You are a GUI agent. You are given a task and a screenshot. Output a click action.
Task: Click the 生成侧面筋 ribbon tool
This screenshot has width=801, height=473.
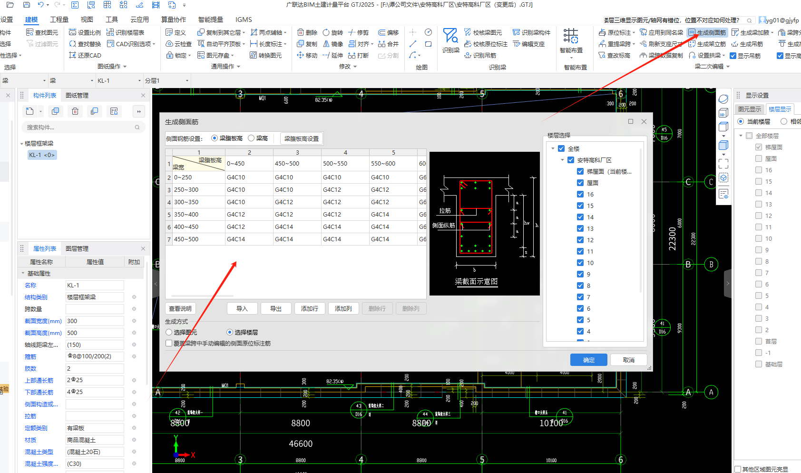707,32
